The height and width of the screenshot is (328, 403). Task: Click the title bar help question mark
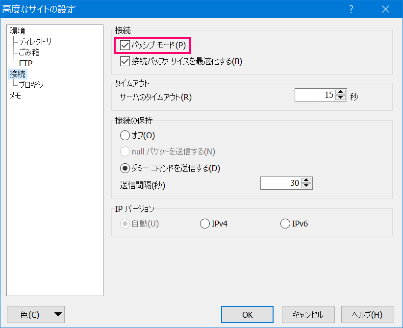coord(352,9)
